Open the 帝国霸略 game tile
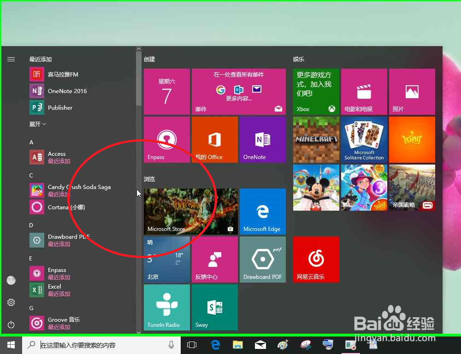461x354 pixels. 412,188
